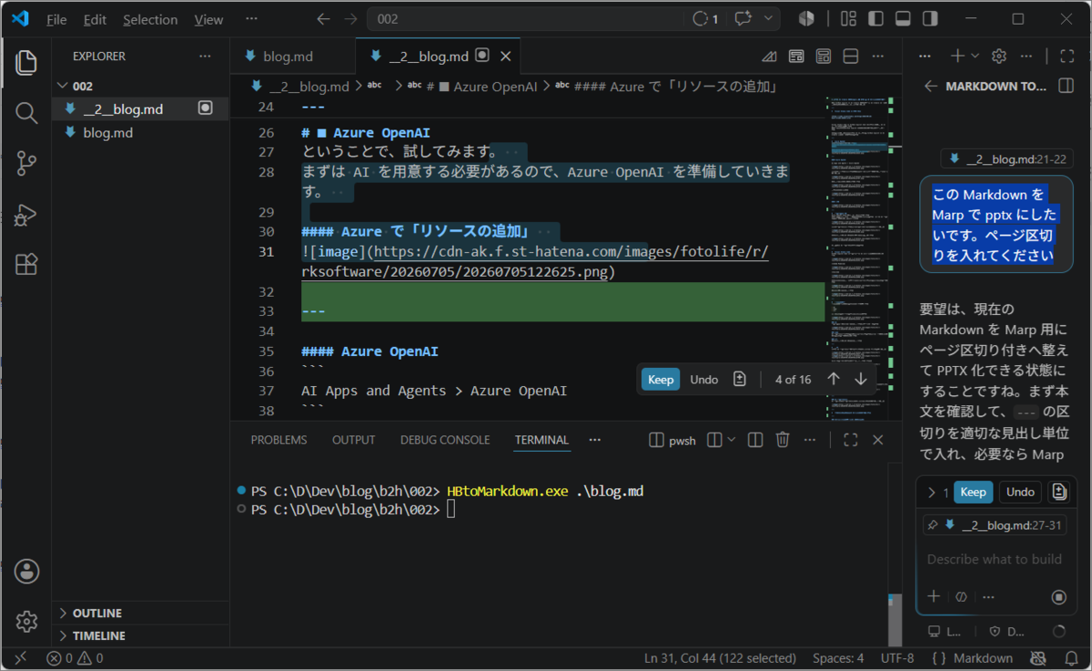The width and height of the screenshot is (1092, 671).
Task: Focus the Describe what to build input
Action: [994, 559]
